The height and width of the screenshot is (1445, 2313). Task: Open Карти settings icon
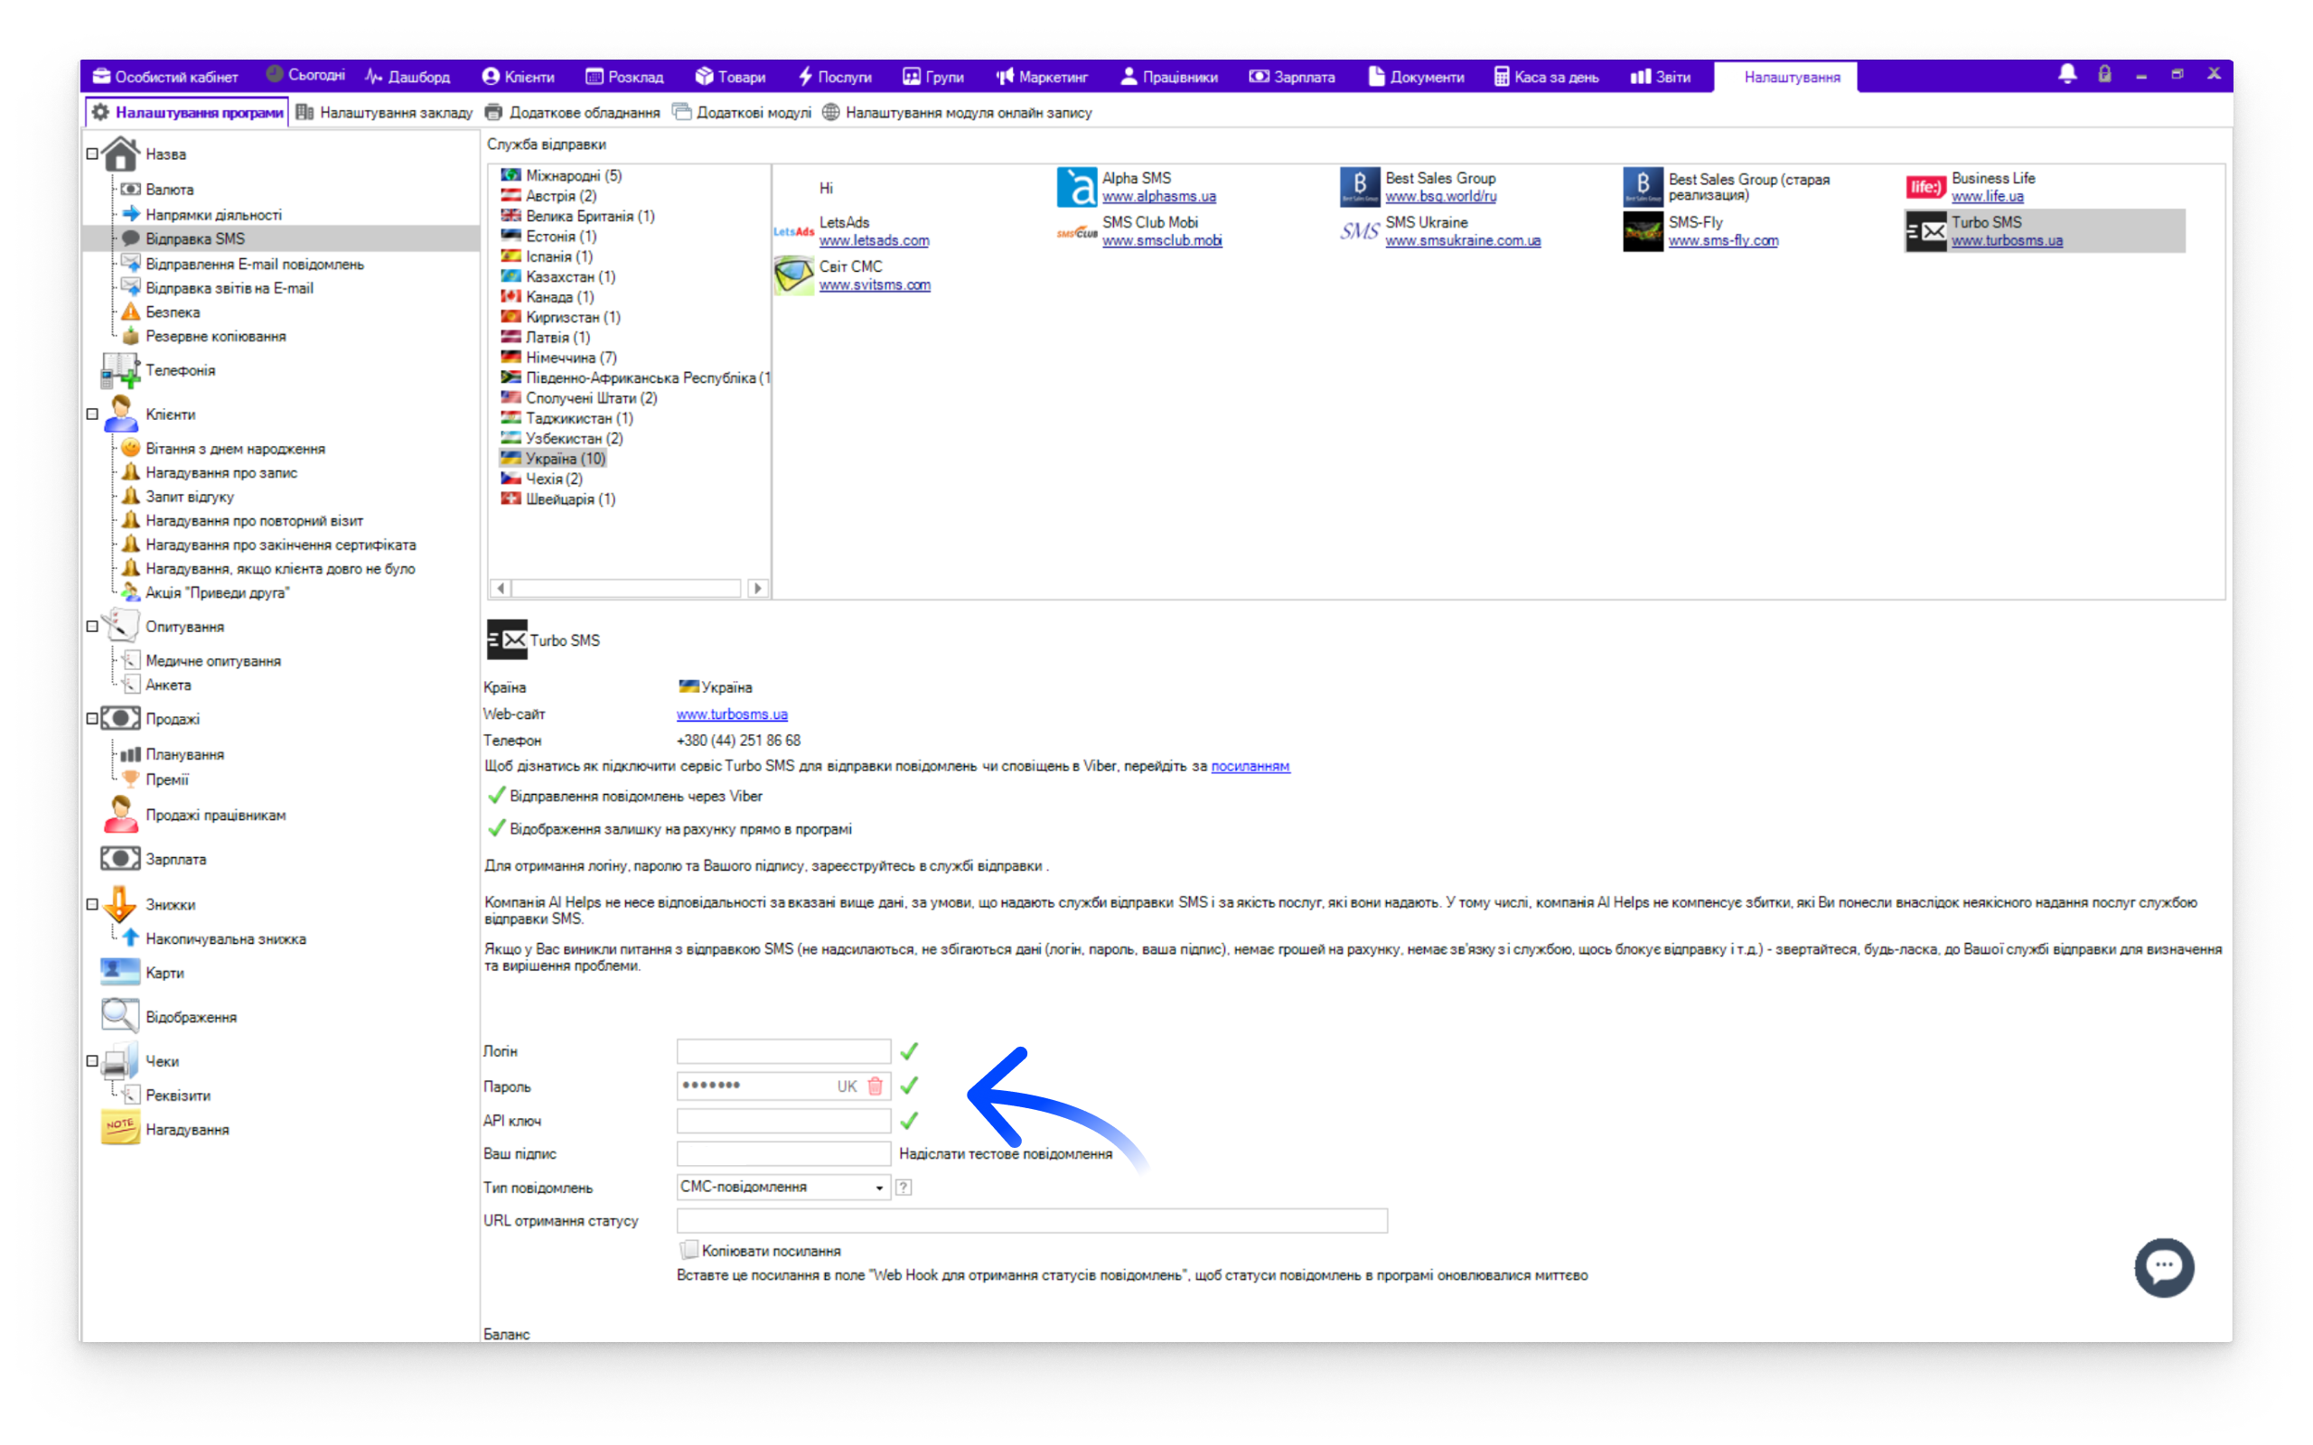click(120, 972)
